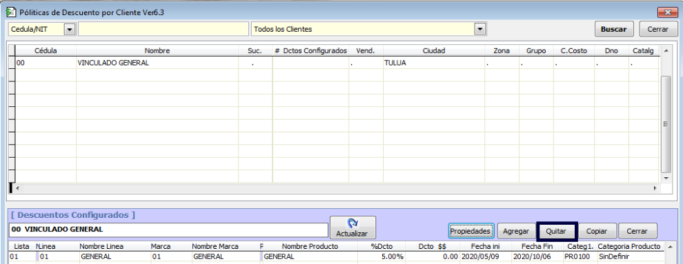This screenshot has height=264, width=683.
Task: Click the Fecha ini column header
Action: point(485,247)
